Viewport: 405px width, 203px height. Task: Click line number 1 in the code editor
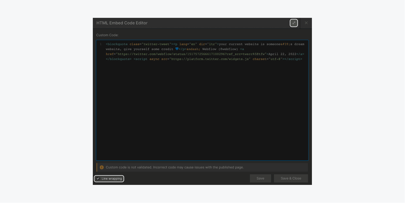point(100,44)
